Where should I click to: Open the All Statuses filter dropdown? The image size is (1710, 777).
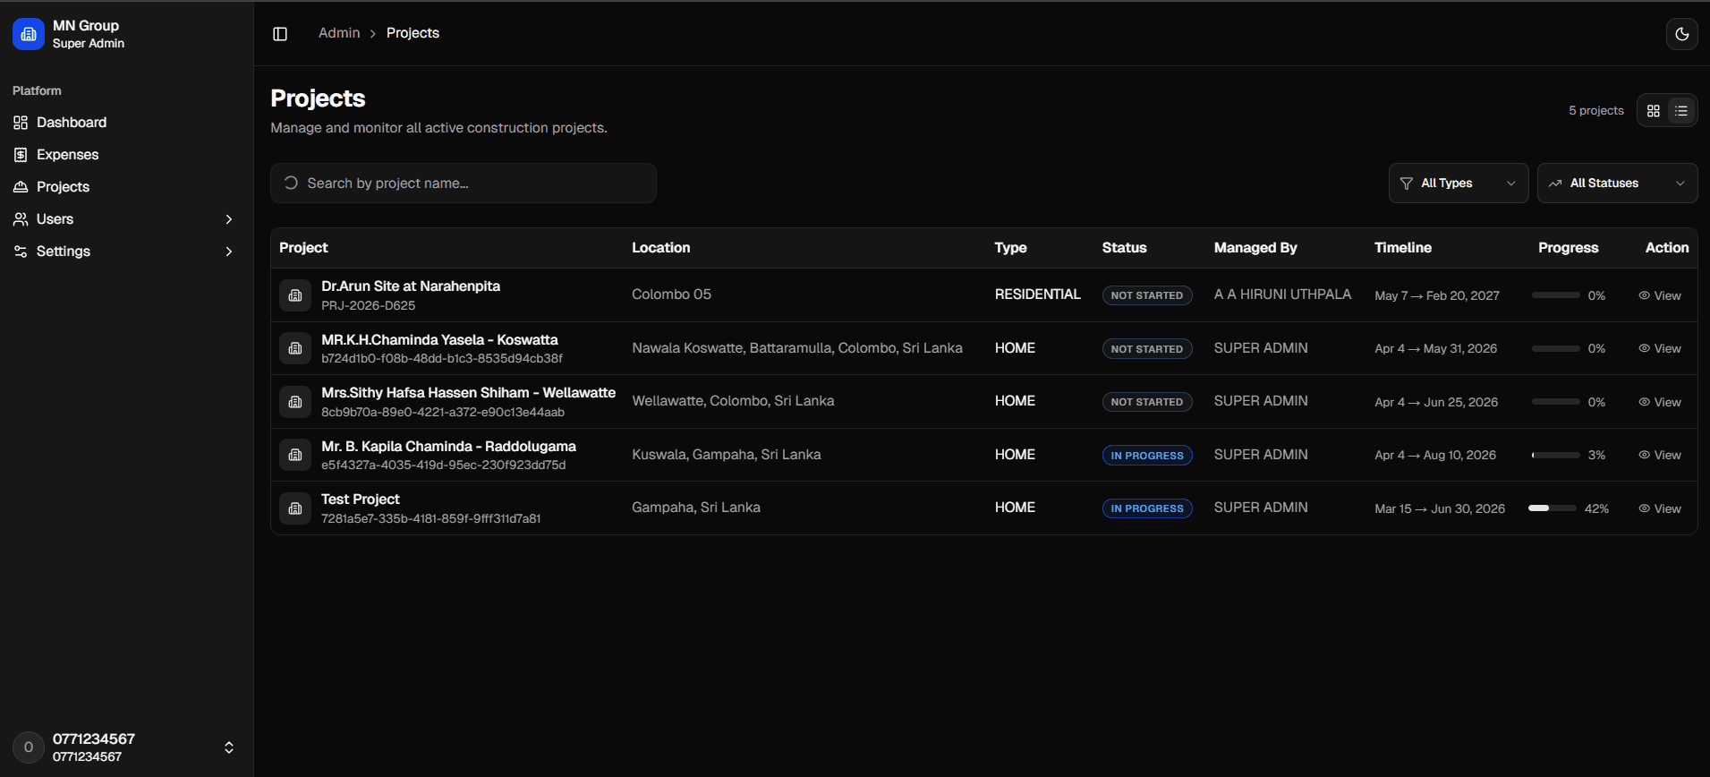click(1617, 184)
